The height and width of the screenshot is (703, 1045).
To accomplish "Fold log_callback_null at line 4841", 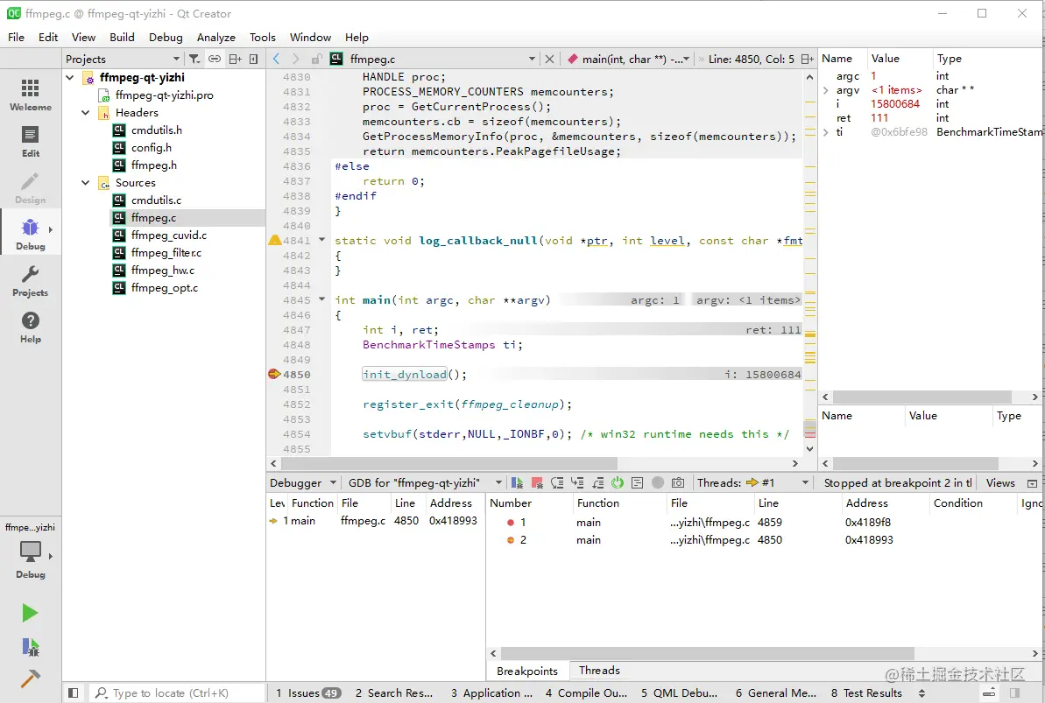I will click(321, 240).
